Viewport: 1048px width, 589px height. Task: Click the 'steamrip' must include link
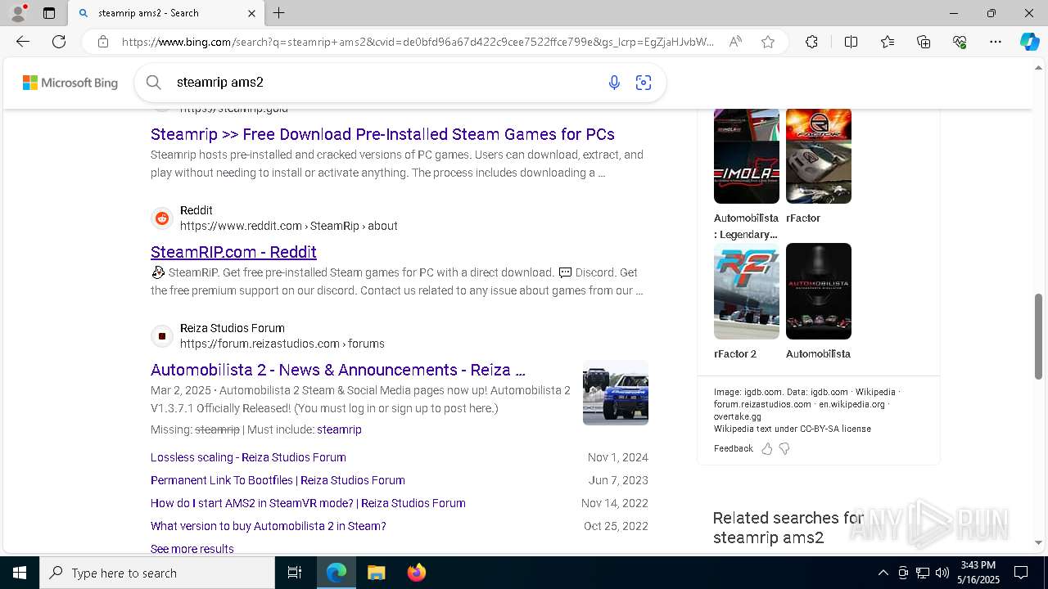(x=339, y=429)
